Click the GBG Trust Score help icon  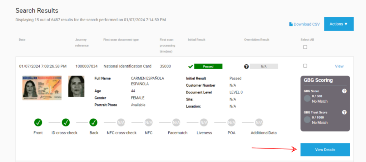click(344, 112)
